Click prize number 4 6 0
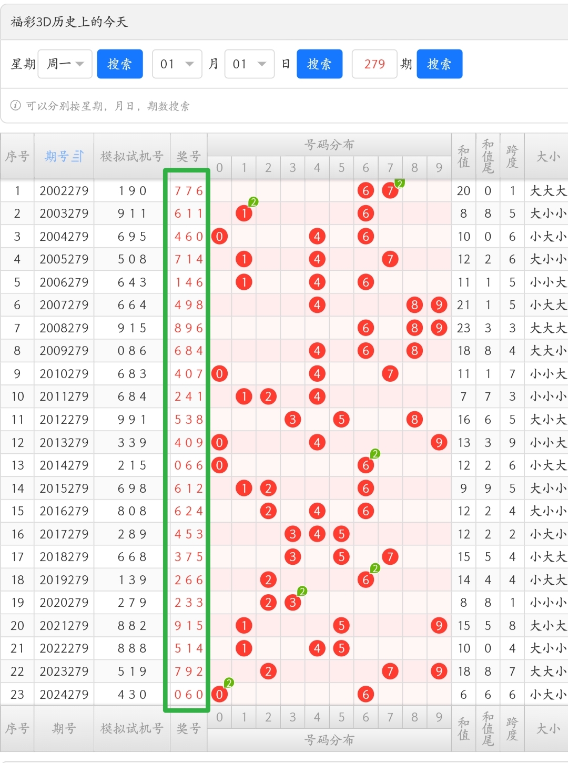The image size is (568, 763). [x=189, y=236]
